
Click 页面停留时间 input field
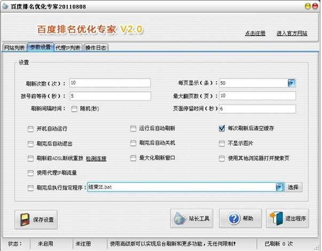pyautogui.click(x=257, y=109)
